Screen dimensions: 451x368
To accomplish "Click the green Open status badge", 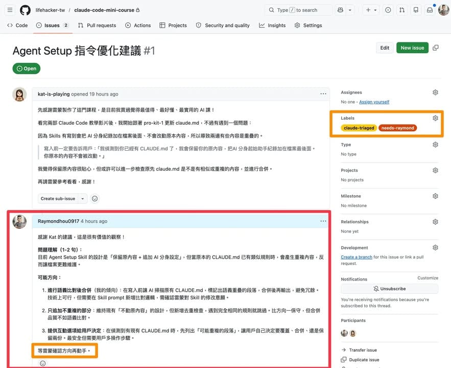I will [x=27, y=68].
